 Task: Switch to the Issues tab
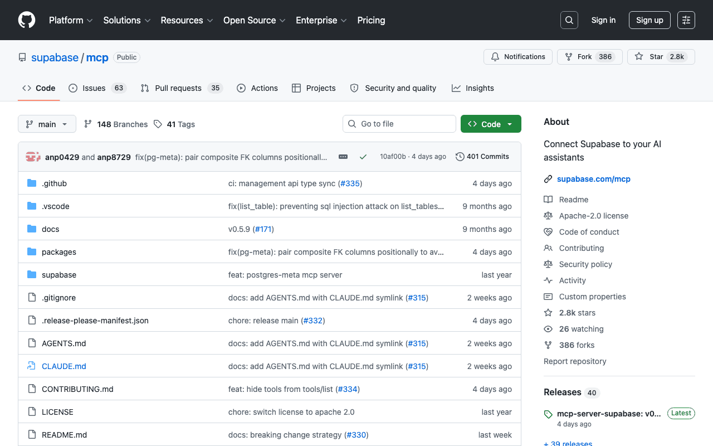[97, 88]
